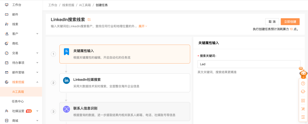Click the 取消 button
Viewport: 308px width, 124px height.
272,22
